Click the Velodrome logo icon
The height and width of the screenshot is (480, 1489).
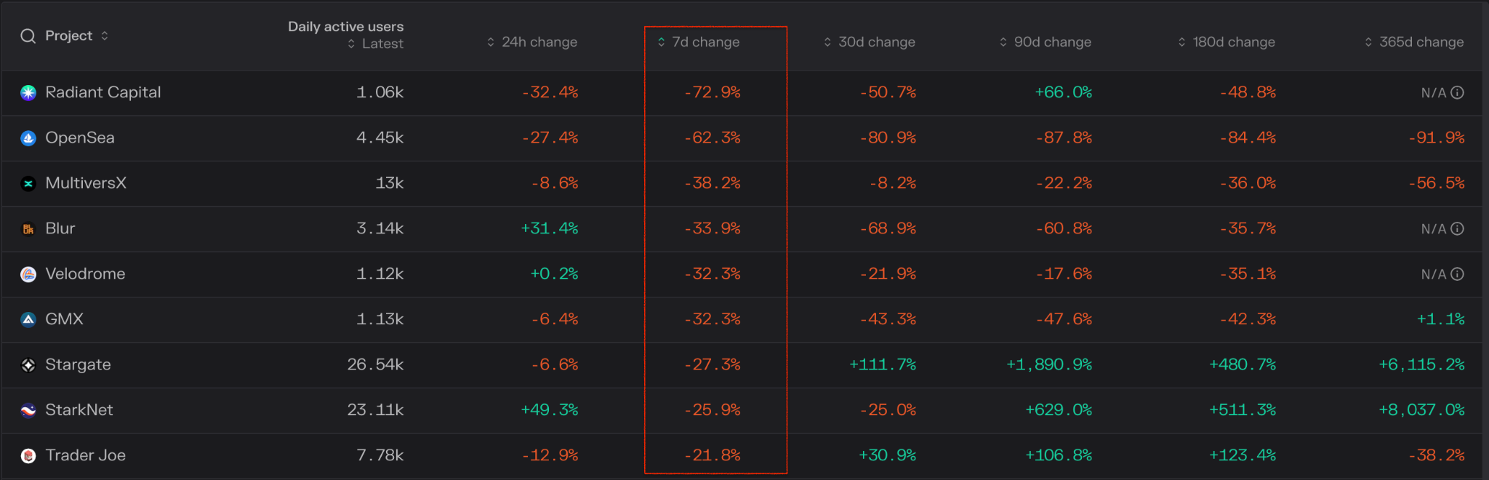point(28,274)
